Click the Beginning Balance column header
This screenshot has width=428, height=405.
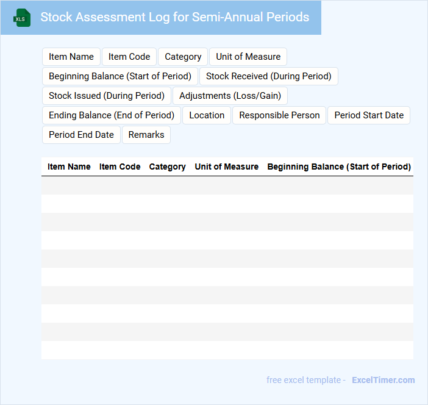point(339,167)
